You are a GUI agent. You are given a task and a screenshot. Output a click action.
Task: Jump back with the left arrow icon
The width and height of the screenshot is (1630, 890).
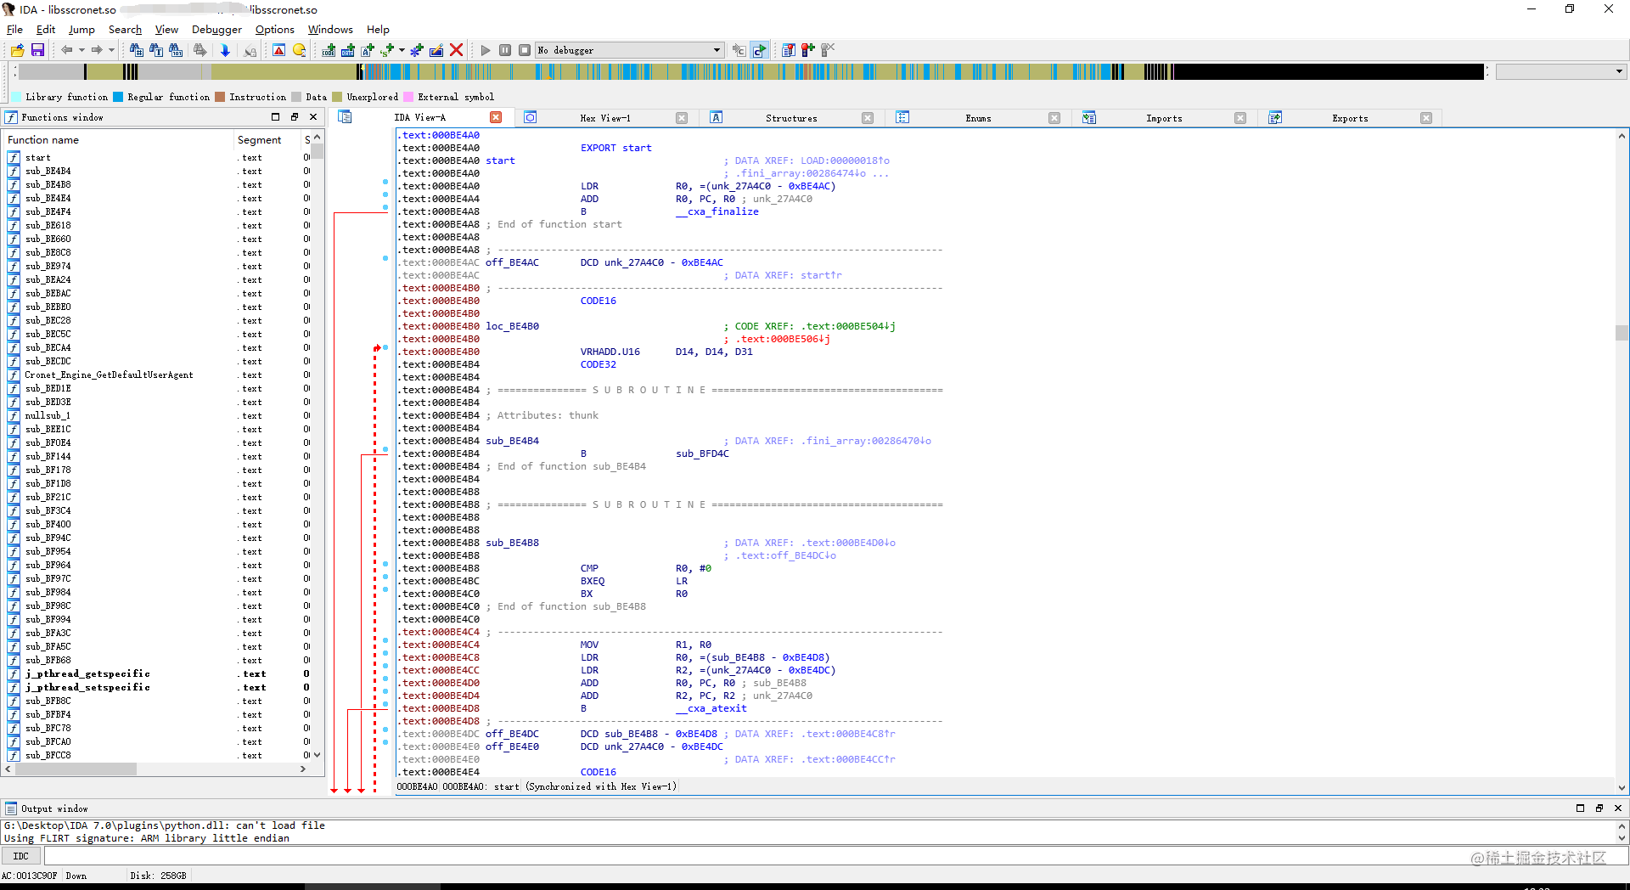coord(66,50)
